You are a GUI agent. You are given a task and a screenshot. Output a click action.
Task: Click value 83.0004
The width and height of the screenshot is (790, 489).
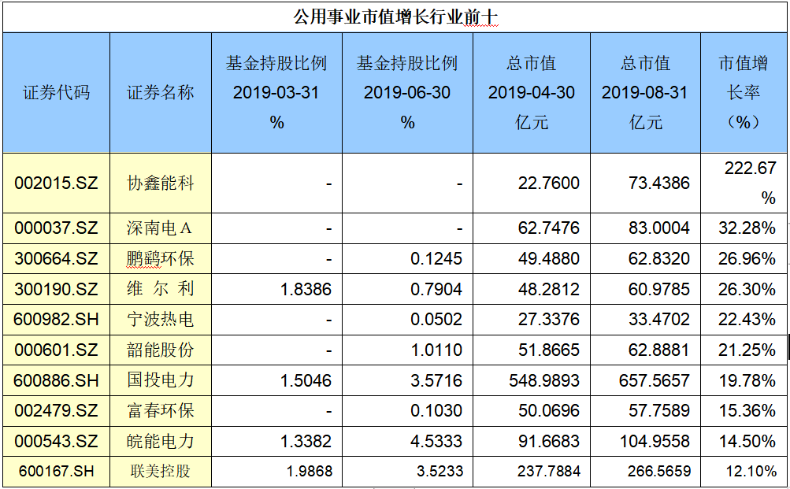(x=659, y=228)
